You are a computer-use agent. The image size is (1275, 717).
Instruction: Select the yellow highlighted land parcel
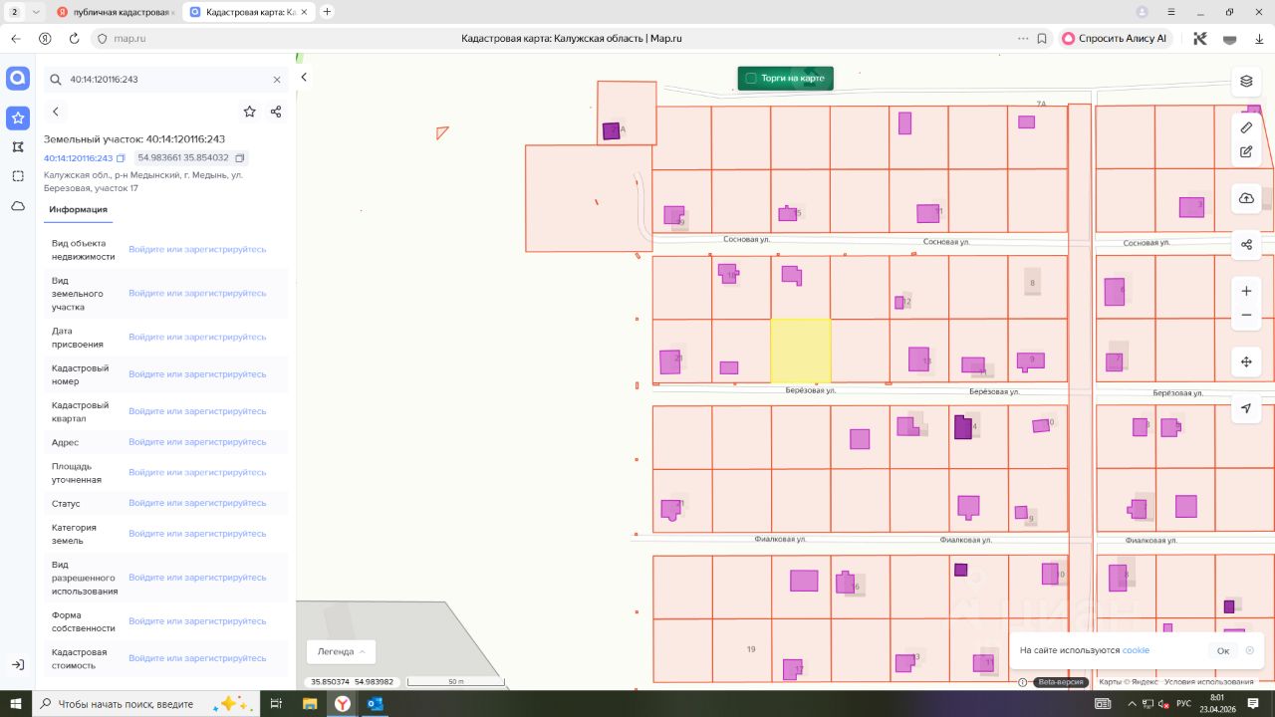(801, 351)
